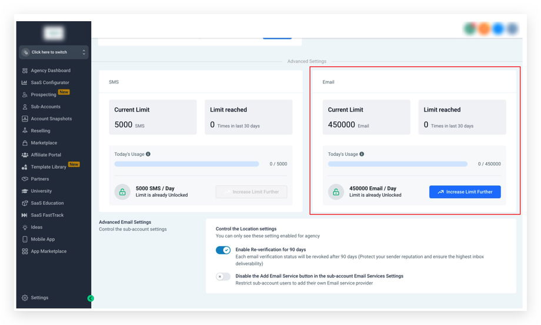Go to Prospecting menu item
This screenshot has width=541, height=325.
pyautogui.click(x=44, y=95)
